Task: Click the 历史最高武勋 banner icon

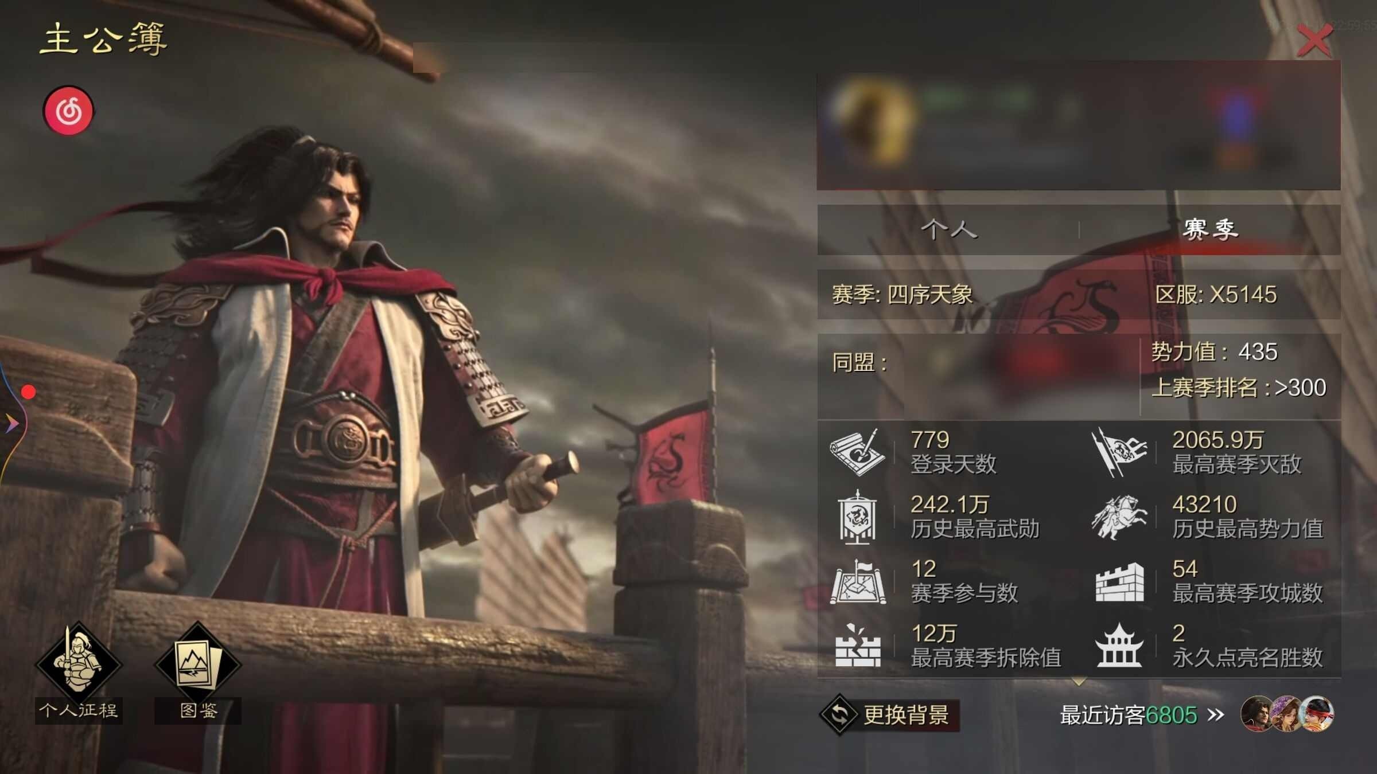Action: point(857,517)
